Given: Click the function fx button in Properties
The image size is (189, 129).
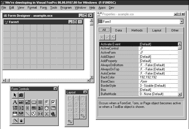Looking at the screenshot, I should pyautogui.click(x=113, y=37).
